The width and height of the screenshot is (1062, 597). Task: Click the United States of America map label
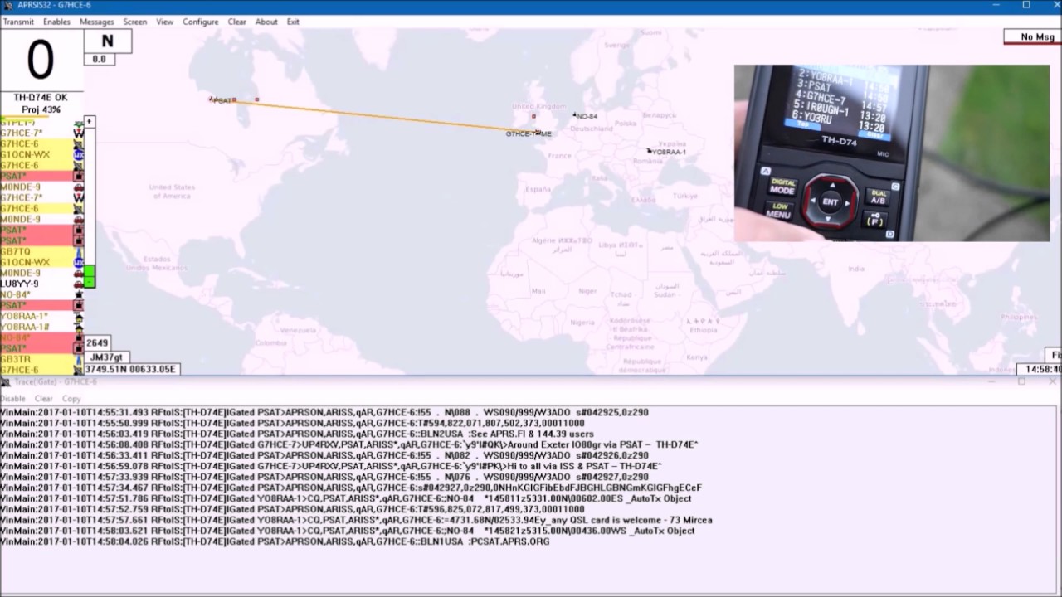[x=172, y=192]
